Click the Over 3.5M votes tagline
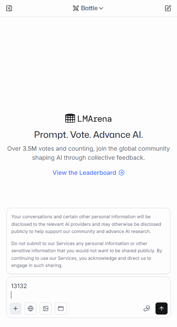 coord(88,153)
